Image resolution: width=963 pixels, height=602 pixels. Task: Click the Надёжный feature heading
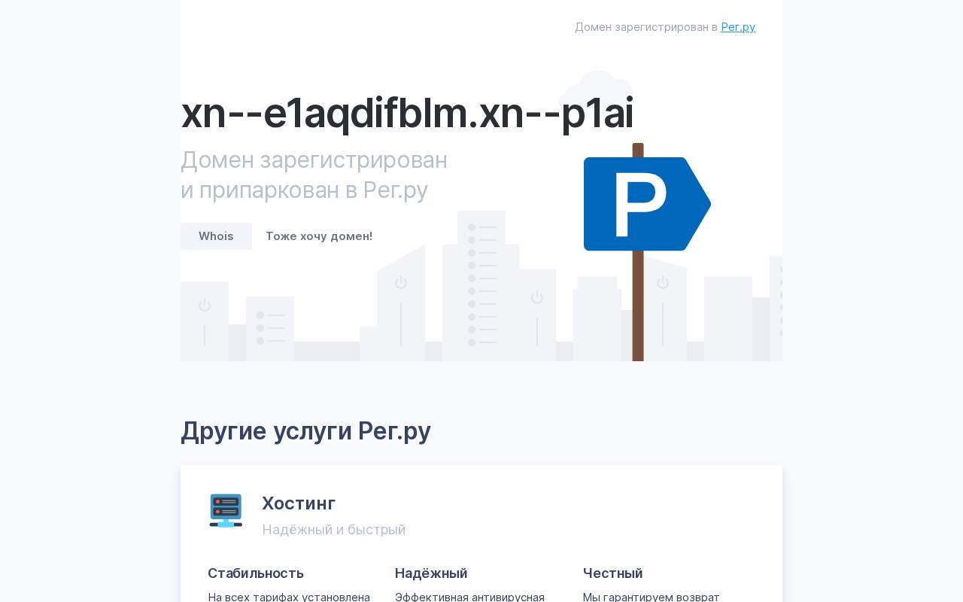[431, 573]
